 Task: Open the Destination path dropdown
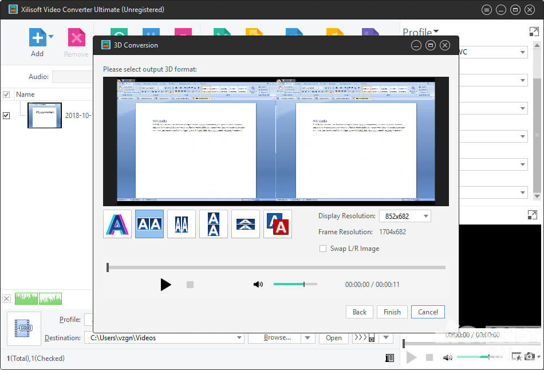pyautogui.click(x=239, y=338)
